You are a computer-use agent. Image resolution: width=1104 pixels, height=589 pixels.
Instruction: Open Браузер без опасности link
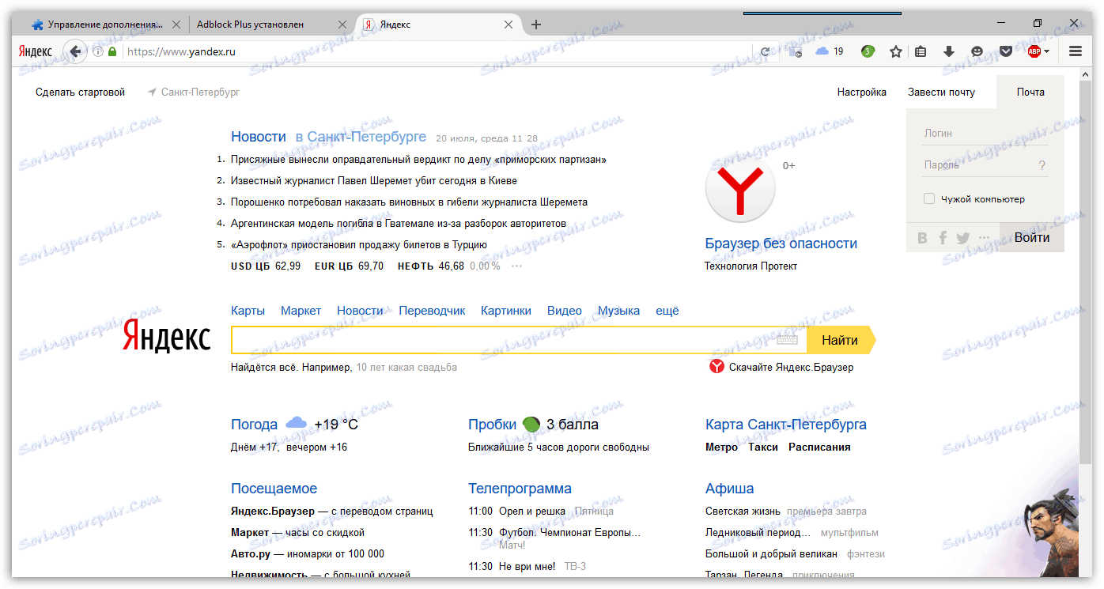[x=781, y=244]
